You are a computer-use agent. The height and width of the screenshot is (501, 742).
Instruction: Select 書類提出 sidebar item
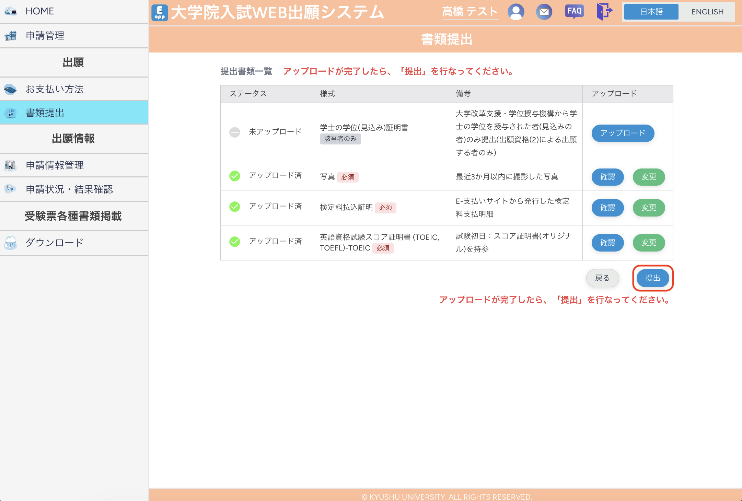pos(45,113)
